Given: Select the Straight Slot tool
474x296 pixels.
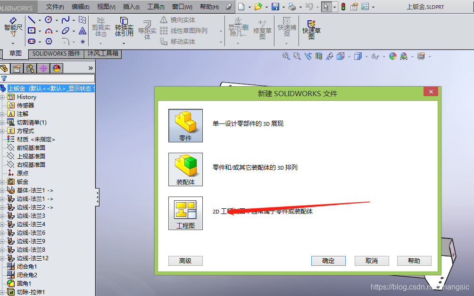Looking at the screenshot, I should [32, 41].
